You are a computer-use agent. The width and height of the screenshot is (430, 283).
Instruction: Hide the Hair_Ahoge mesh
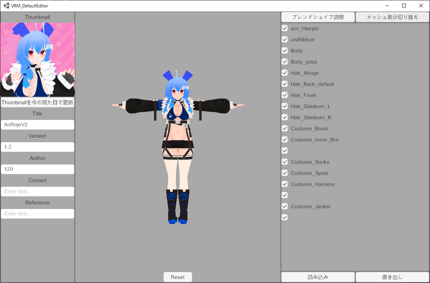pos(285,73)
